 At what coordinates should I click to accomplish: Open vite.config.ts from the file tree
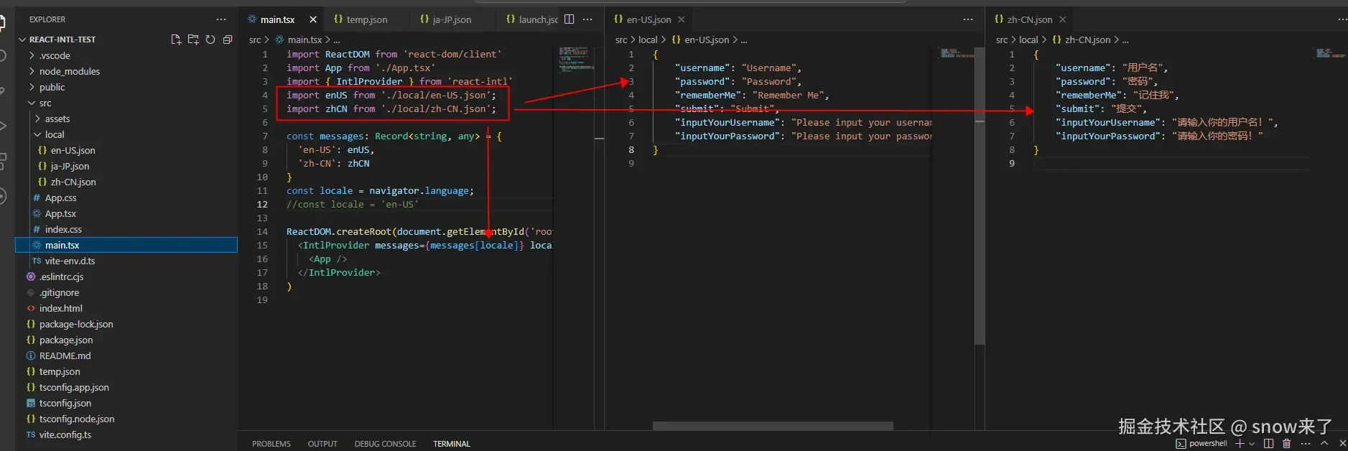126,434
